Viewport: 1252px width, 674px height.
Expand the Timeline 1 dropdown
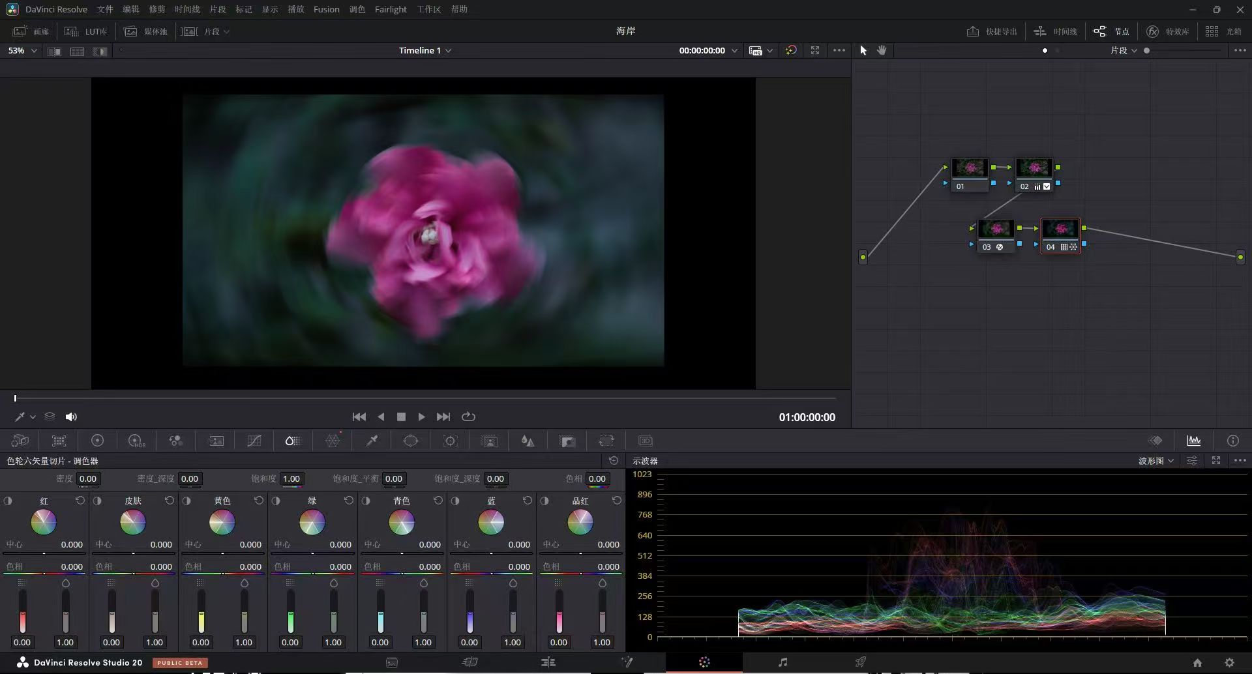pos(425,50)
